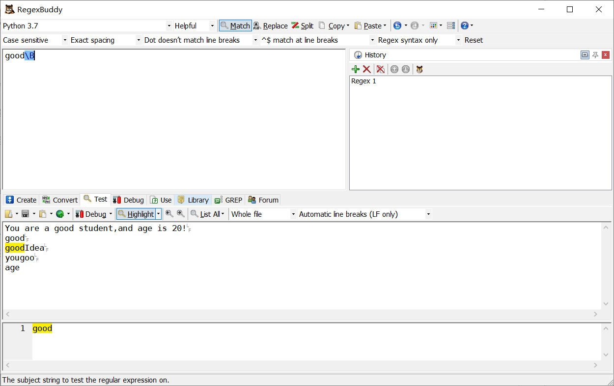Switch to Replace mode
The image size is (614, 386).
271,26
